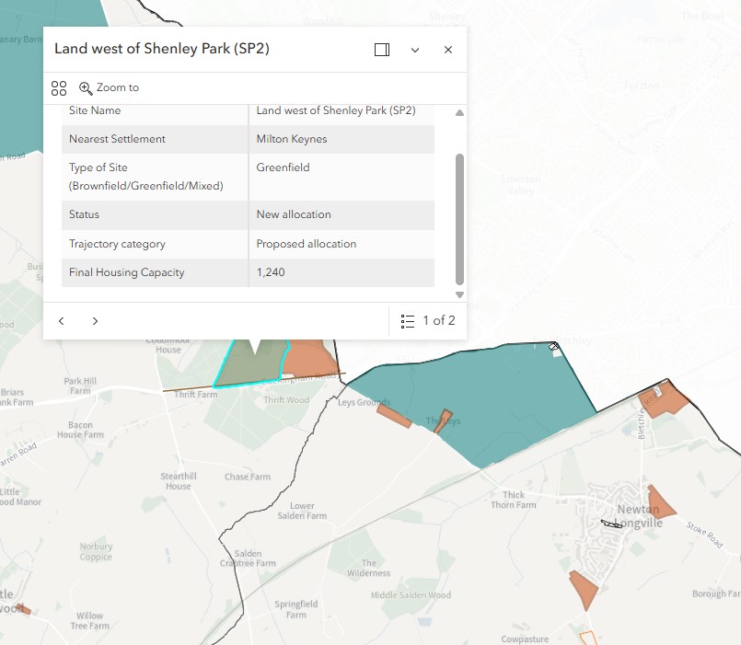Click the Final Housing Capacity value 1,240

click(271, 272)
